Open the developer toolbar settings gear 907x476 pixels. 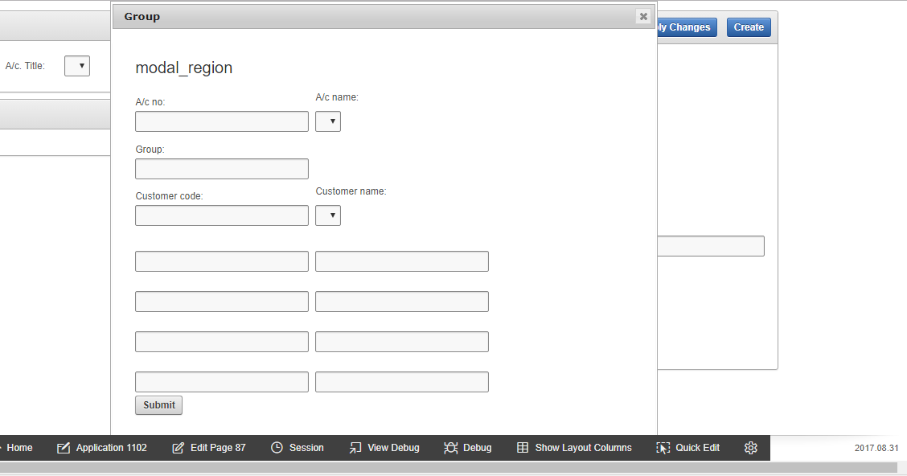750,448
